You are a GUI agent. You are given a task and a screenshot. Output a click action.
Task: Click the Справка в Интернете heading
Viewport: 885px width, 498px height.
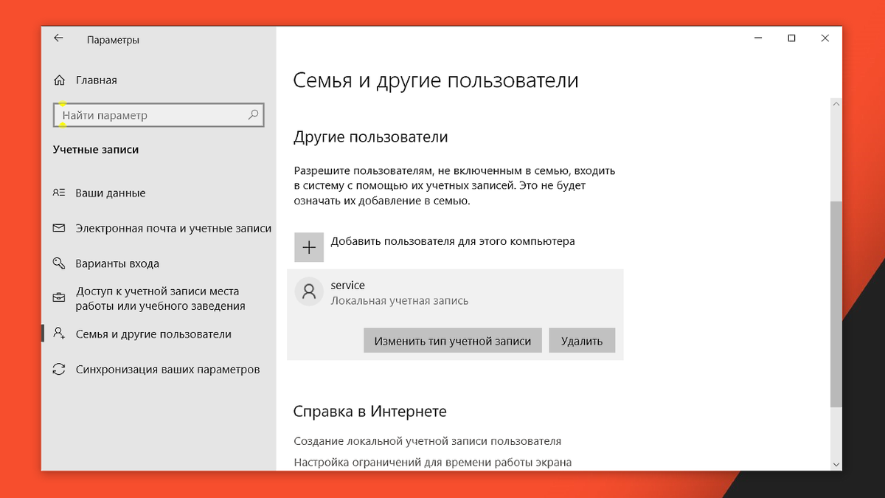(x=370, y=411)
